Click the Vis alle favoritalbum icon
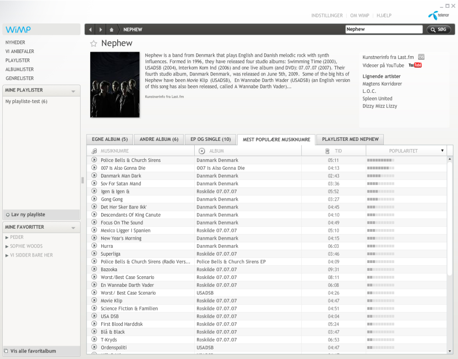 [6, 351]
